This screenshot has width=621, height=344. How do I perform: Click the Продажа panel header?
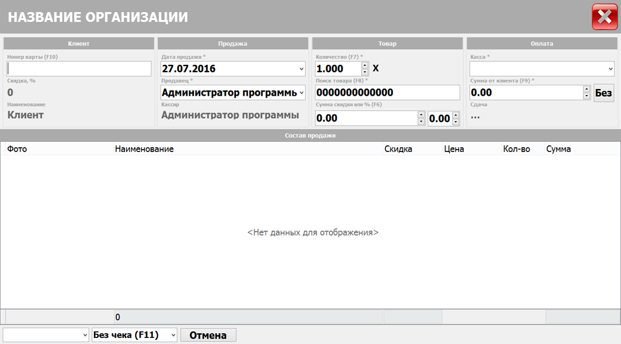233,44
